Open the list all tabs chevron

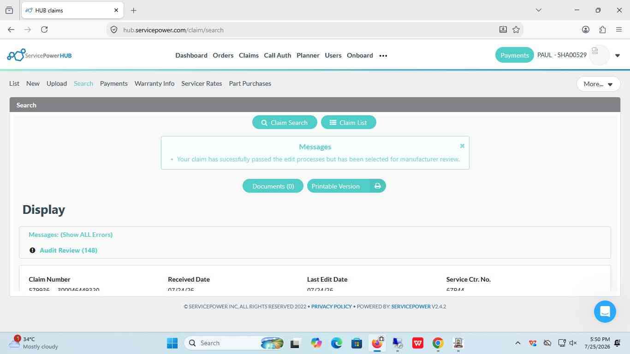(538, 10)
